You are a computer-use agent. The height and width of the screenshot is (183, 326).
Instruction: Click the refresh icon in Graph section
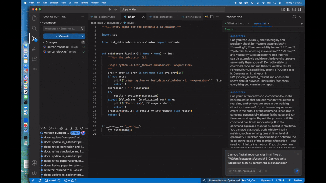pyautogui.click(x=81, y=128)
